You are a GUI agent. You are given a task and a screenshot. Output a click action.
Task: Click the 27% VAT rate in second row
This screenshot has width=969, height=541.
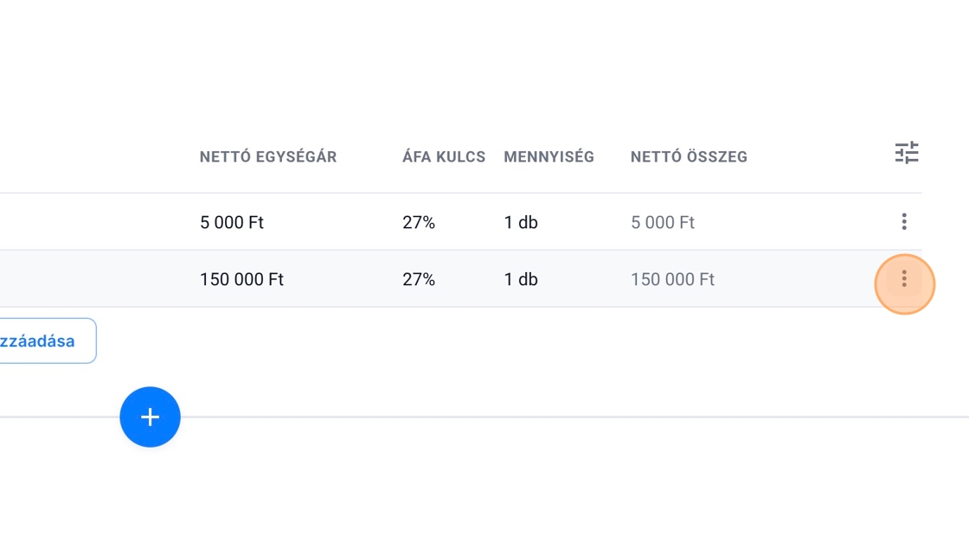pos(419,280)
